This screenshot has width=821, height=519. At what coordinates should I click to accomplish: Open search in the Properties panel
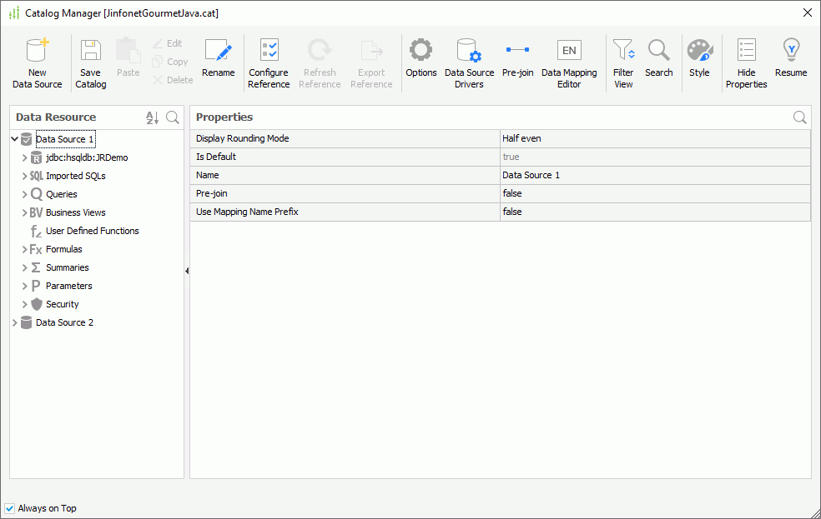[x=799, y=117]
